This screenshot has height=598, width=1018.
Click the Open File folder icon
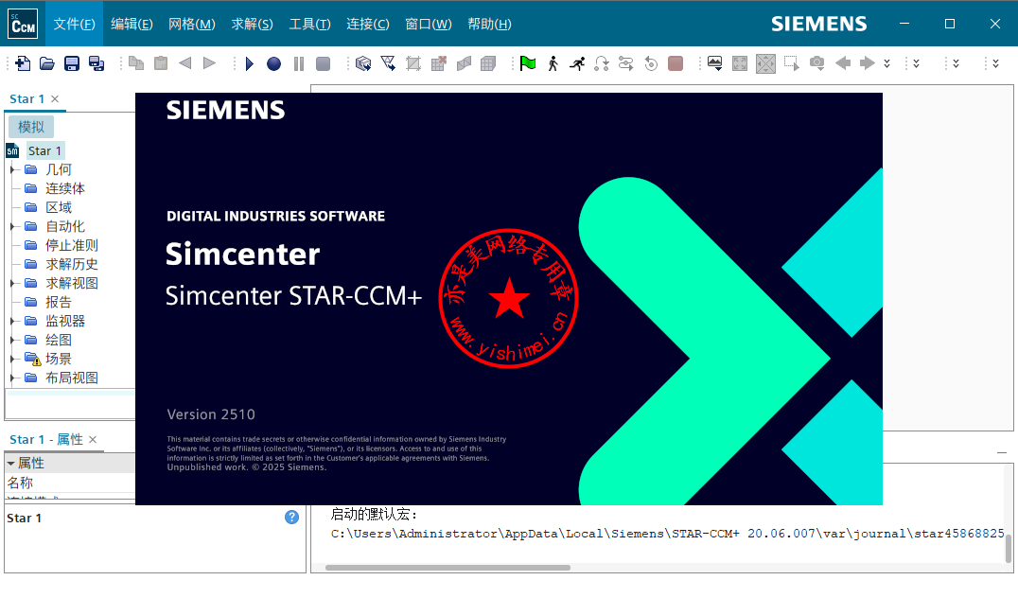47,63
